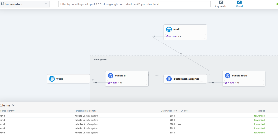
Task: Select the hubble-ui Kubernetes icon
Action: coord(111,76)
